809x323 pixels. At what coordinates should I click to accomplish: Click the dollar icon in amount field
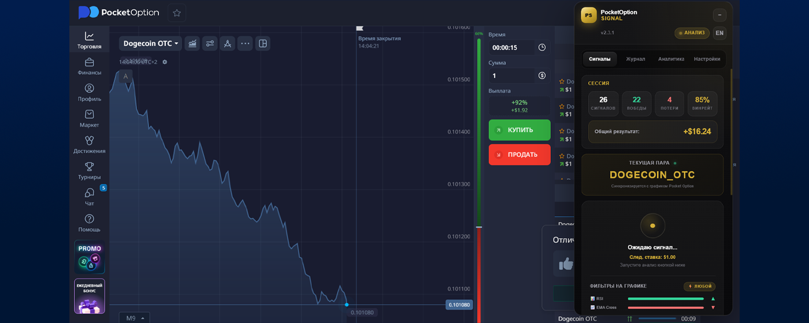[x=542, y=75]
